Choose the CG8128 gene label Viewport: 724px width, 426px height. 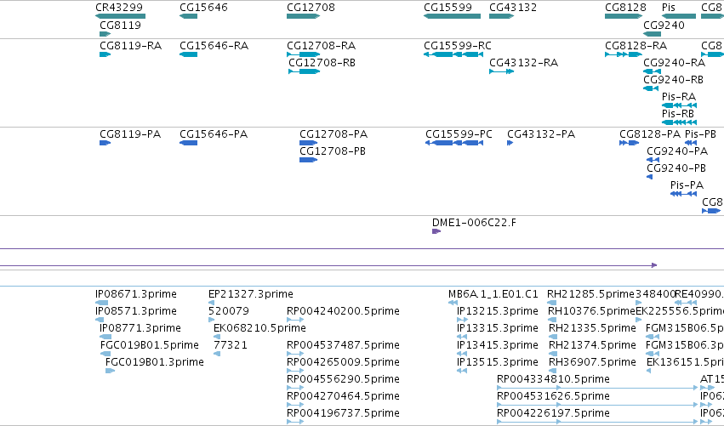[625, 8]
